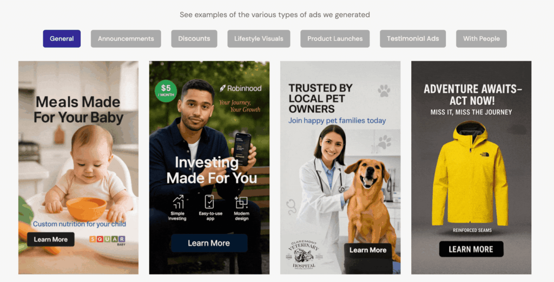Click the Robinhood feather logo
Image resolution: width=554 pixels, height=282 pixels.
222,88
